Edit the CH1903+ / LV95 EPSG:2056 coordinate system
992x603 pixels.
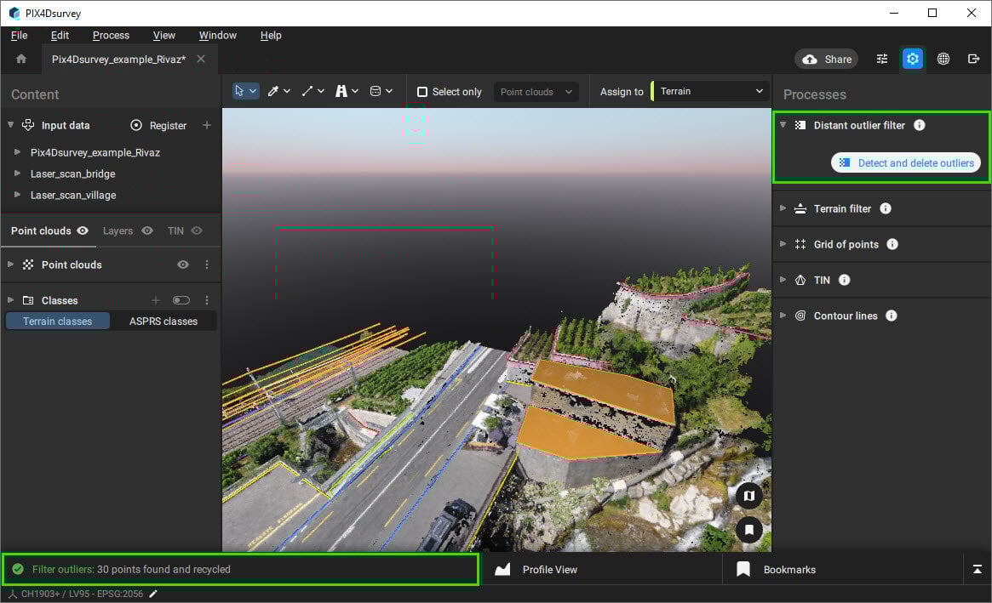point(152,594)
